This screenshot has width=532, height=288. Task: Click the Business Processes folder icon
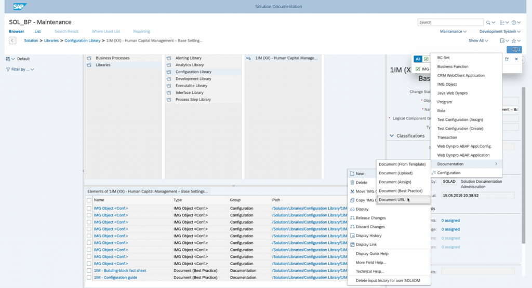[x=89, y=58]
